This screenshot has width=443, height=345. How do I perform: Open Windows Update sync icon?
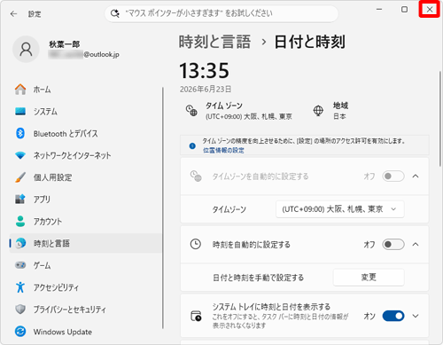click(20, 332)
